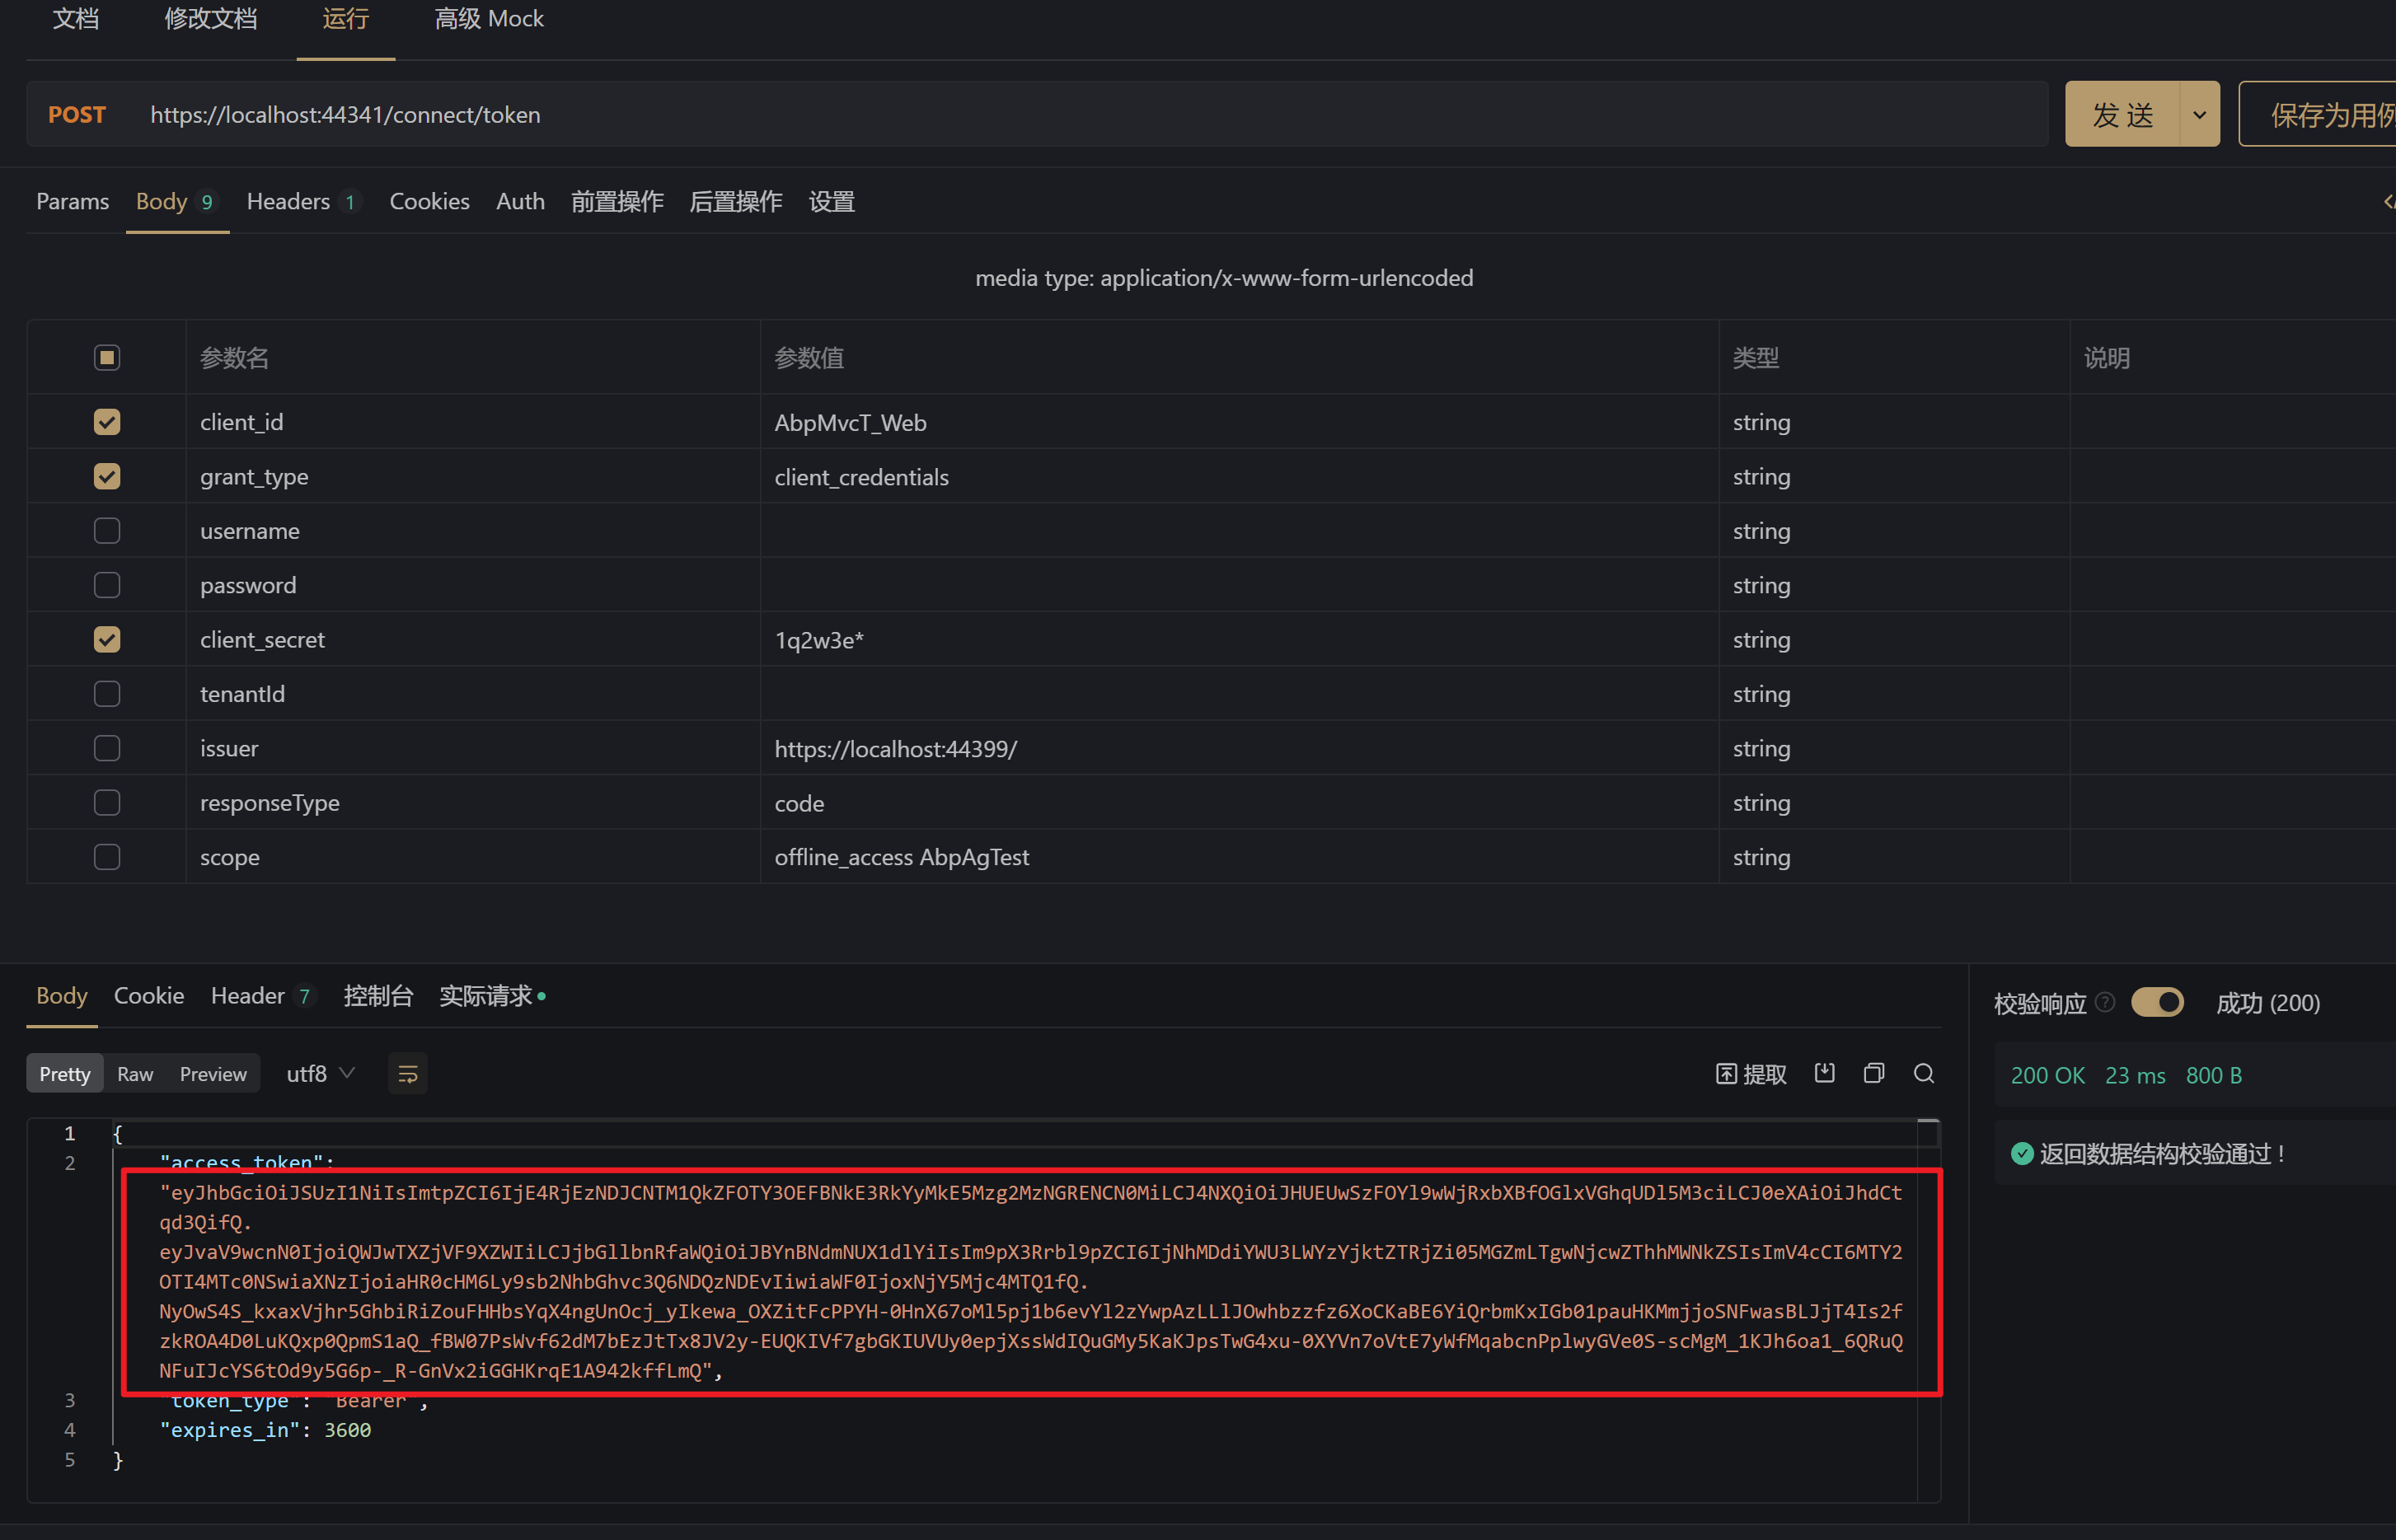Viewport: 2396px width, 1540px height.
Task: Uncheck the client_id parameter checkbox
Action: (107, 421)
